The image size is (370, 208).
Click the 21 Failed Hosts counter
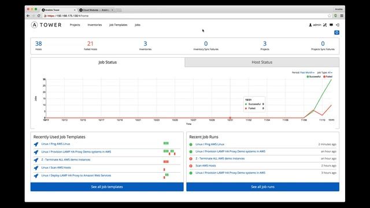(90, 46)
